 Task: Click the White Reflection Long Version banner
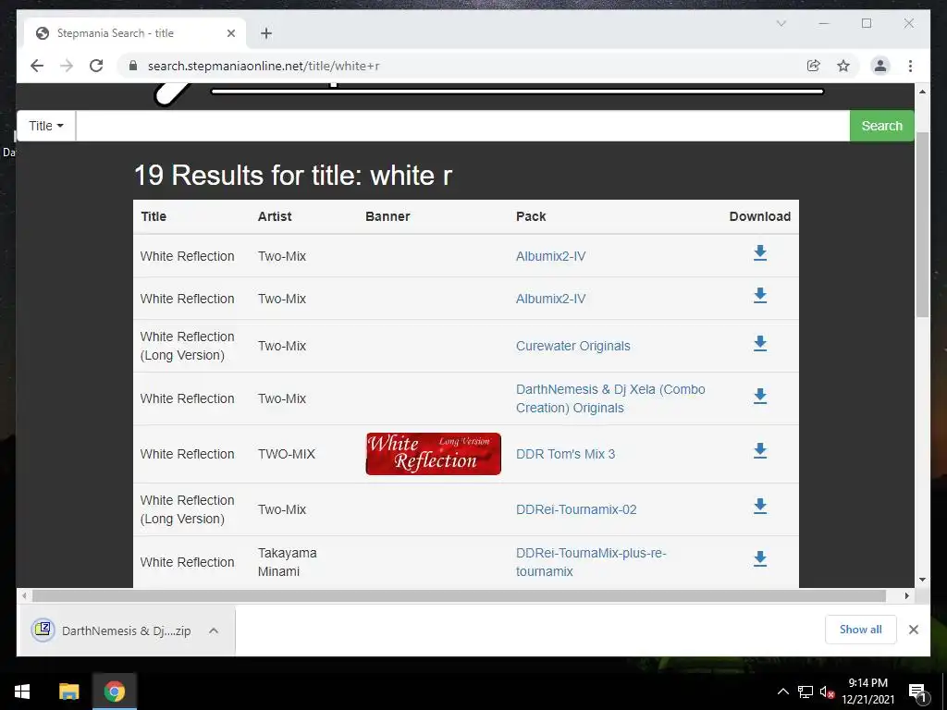coord(433,454)
